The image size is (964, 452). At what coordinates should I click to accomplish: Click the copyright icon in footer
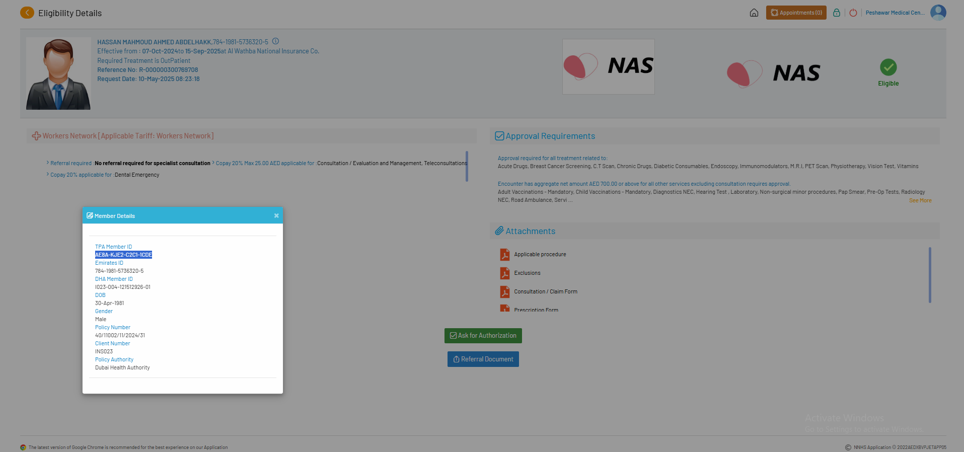848,447
